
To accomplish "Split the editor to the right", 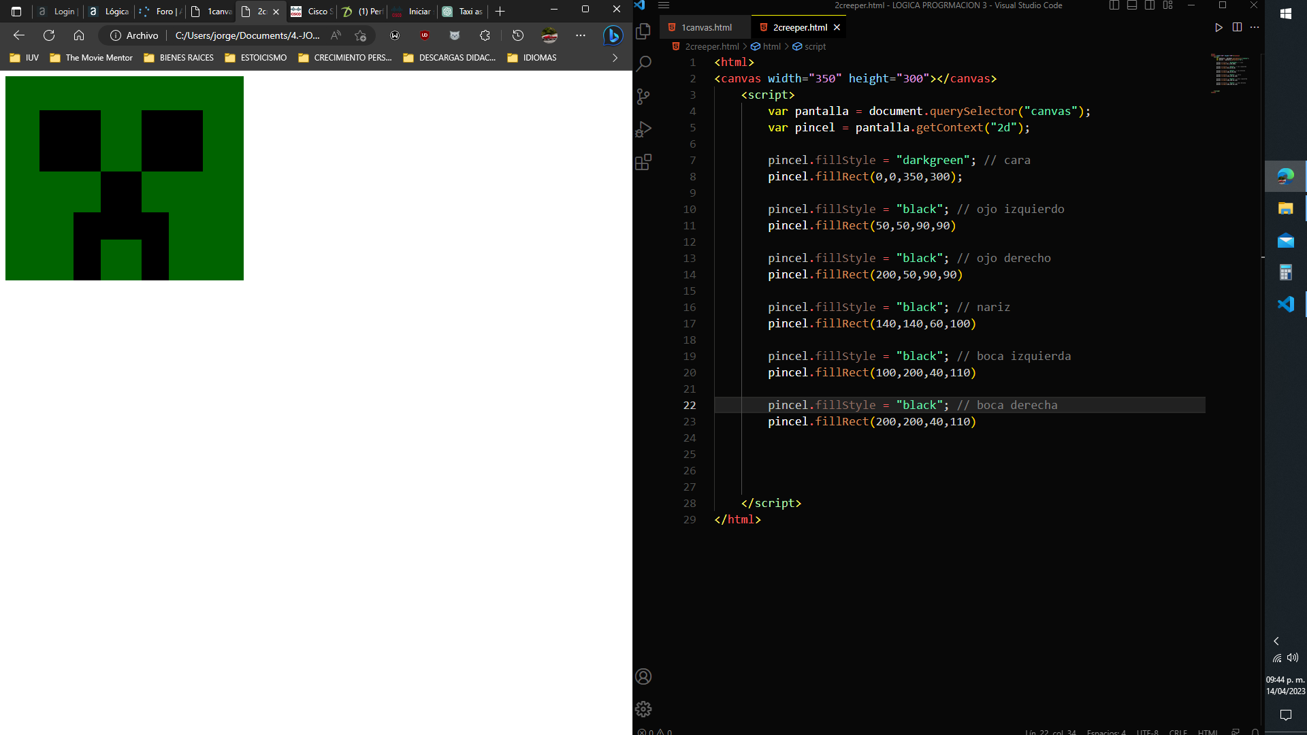I will (x=1237, y=27).
